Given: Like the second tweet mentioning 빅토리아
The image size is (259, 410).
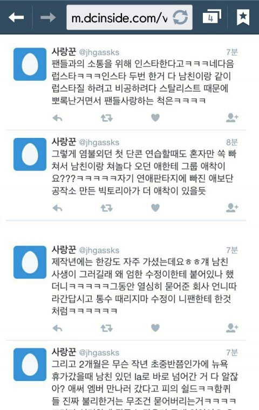Looking at the screenshot, I should (155, 207).
